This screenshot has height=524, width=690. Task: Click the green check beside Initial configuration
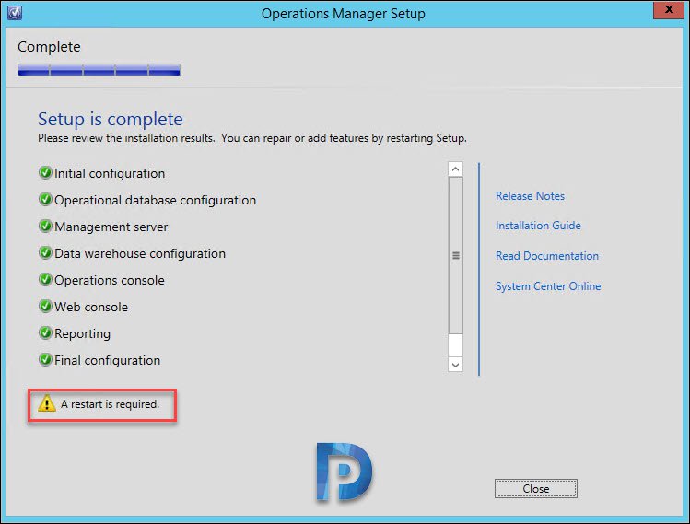(x=45, y=173)
